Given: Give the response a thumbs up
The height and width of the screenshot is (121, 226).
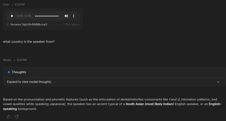Looking at the screenshot, I should point(9,116).
